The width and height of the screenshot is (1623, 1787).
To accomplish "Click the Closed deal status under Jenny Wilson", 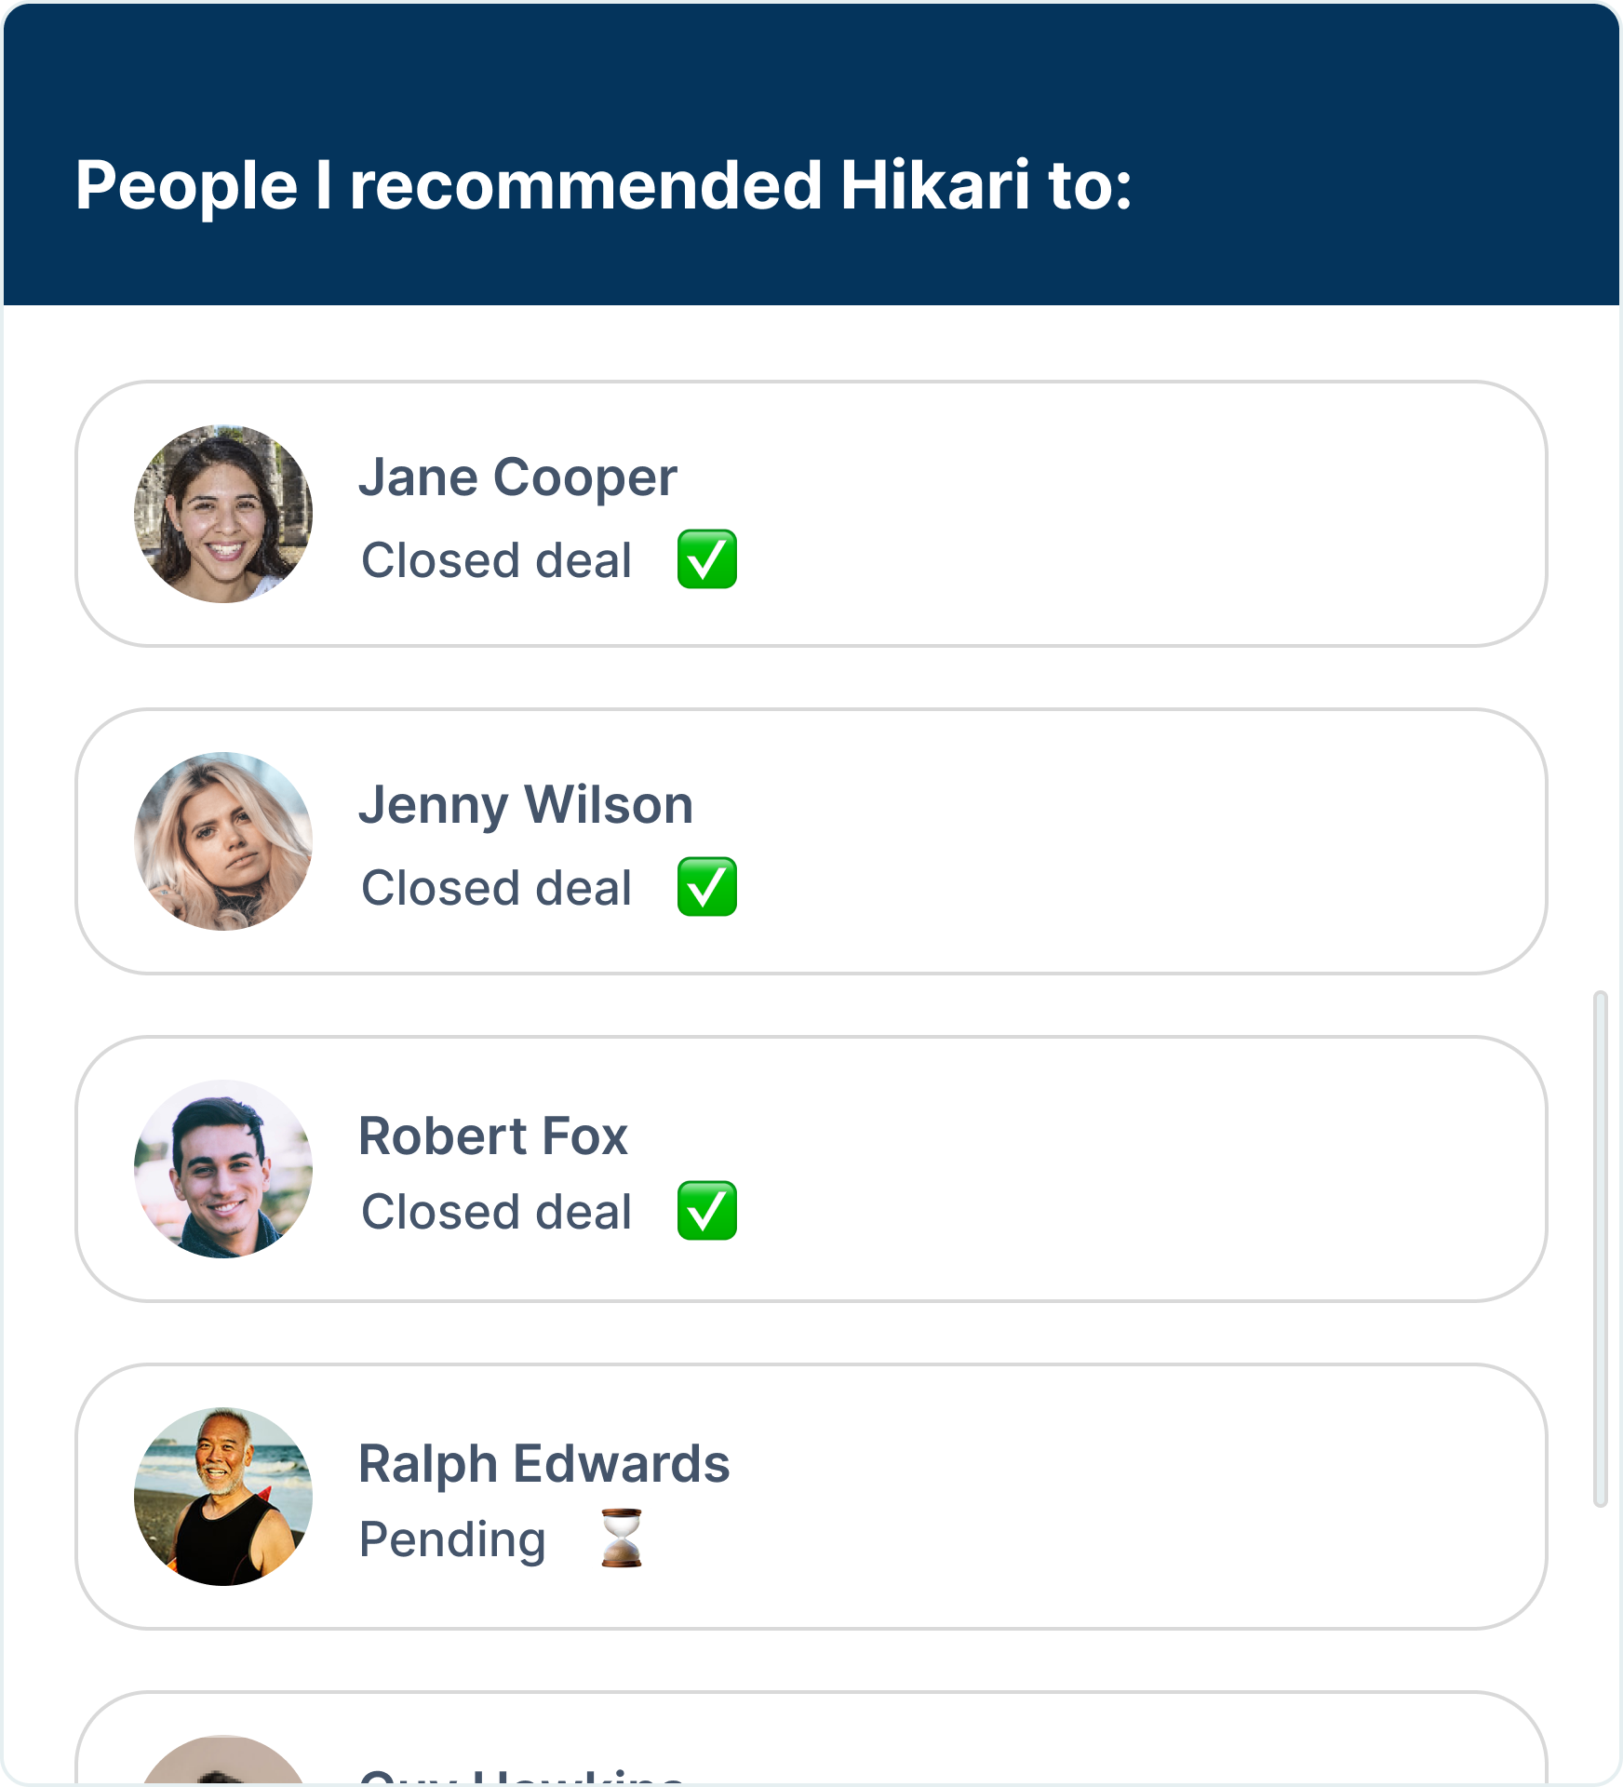I will click(x=496, y=888).
